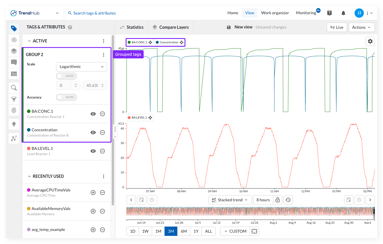Image resolution: width=383 pixels, height=244 pixels.
Task: Click the Live button
Action: pyautogui.click(x=337, y=27)
